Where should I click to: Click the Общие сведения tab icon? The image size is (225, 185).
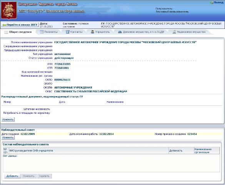[6, 32]
